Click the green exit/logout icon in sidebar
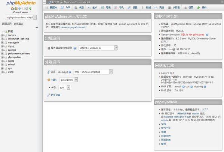 point(16,9)
